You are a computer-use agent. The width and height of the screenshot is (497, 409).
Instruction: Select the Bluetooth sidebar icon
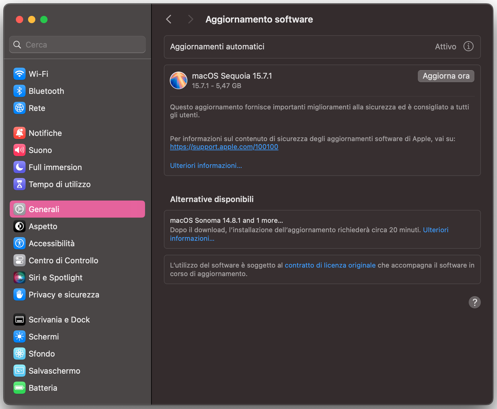point(46,91)
